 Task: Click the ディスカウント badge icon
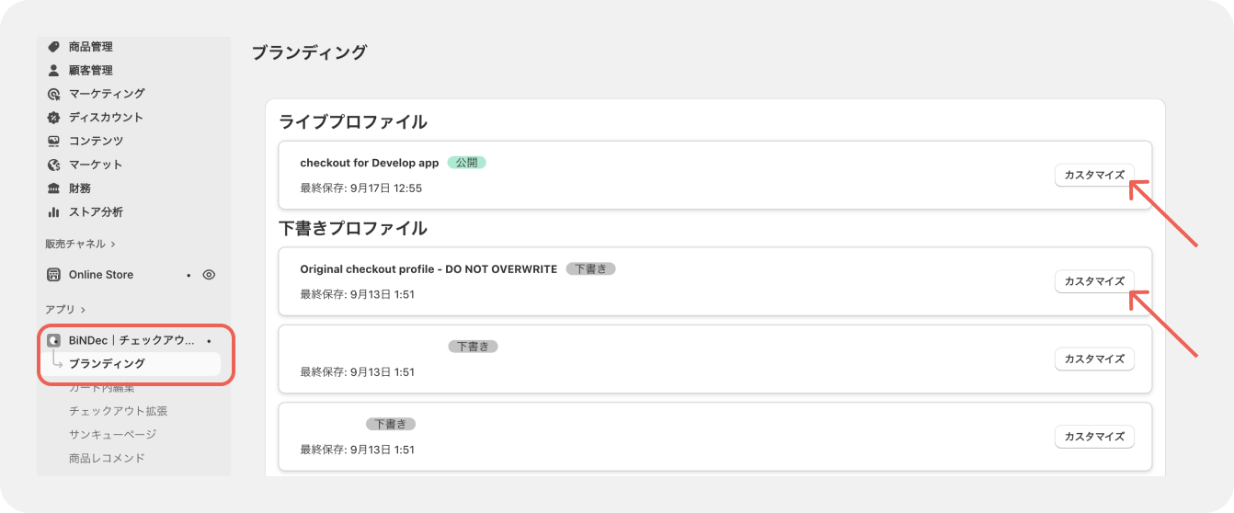tap(53, 118)
